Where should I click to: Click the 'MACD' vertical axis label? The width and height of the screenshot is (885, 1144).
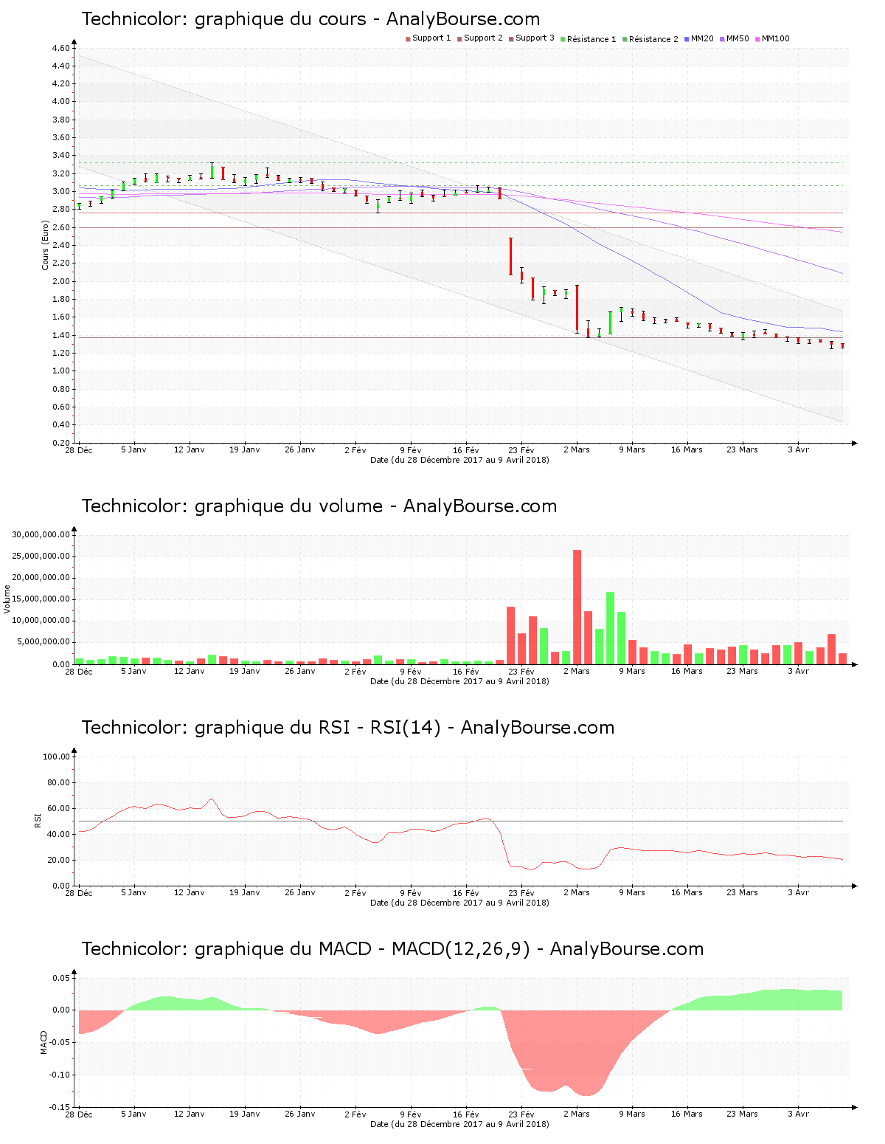point(44,1042)
